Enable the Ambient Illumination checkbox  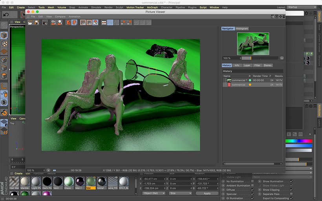252,185
